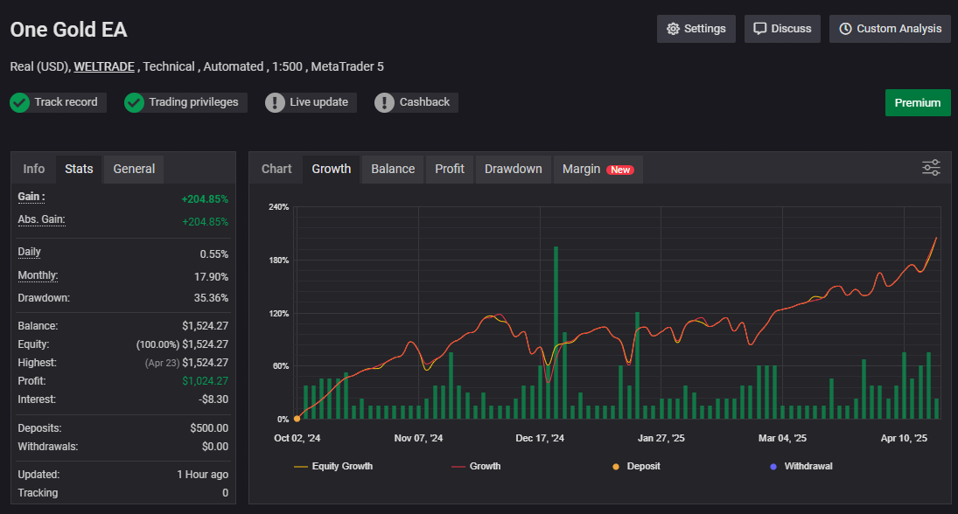Open the chart filter sliders icon
The width and height of the screenshot is (958, 514).
tap(931, 168)
